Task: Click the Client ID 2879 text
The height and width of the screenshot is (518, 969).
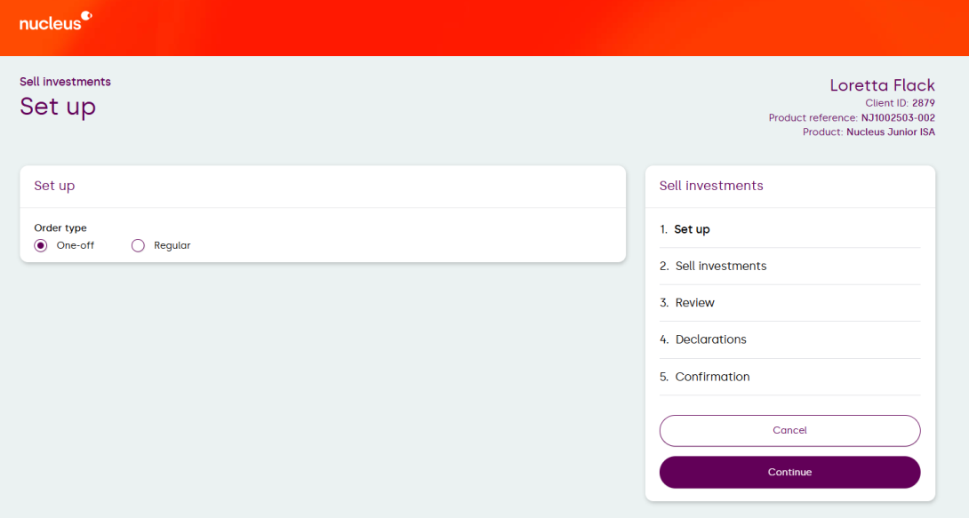Action: [900, 103]
